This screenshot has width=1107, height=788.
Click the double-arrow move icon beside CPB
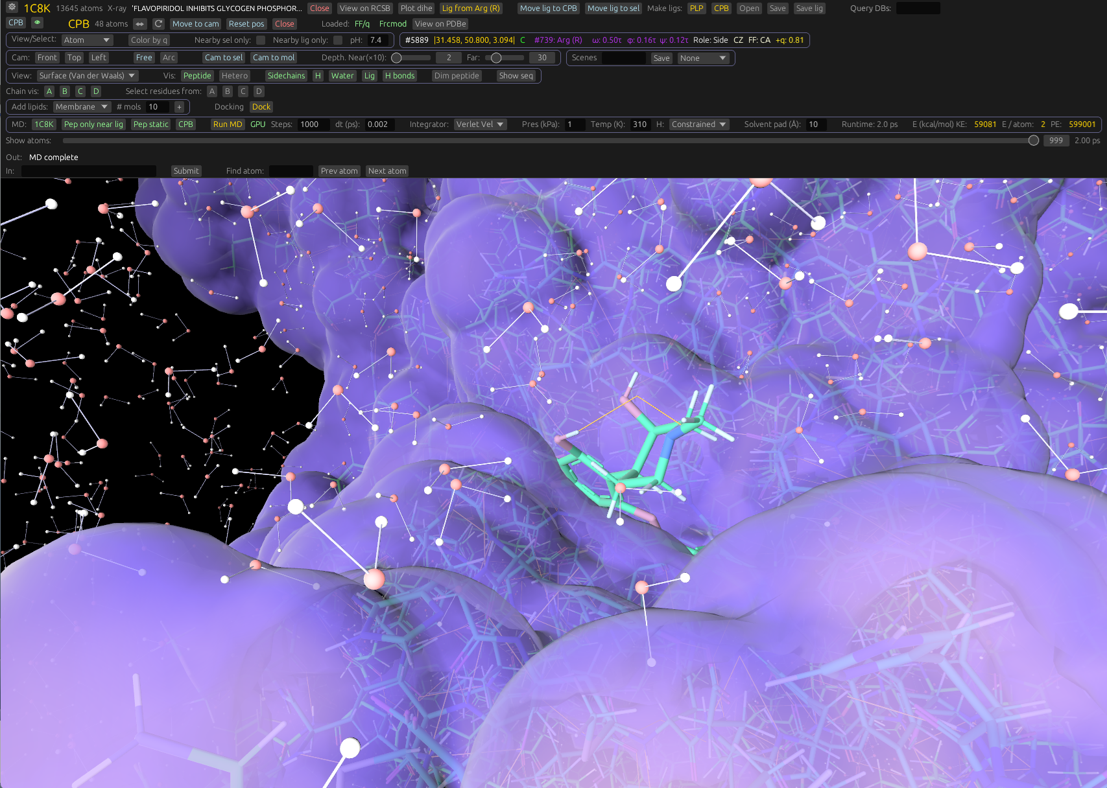click(140, 24)
